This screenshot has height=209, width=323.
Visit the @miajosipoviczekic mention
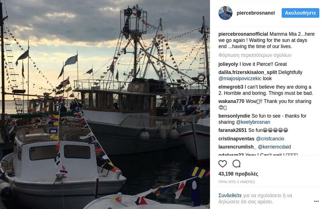(x=240, y=78)
